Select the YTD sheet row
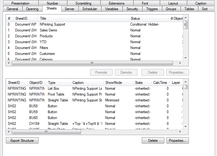The width and height of the screenshot is (217, 156). pos(95,42)
